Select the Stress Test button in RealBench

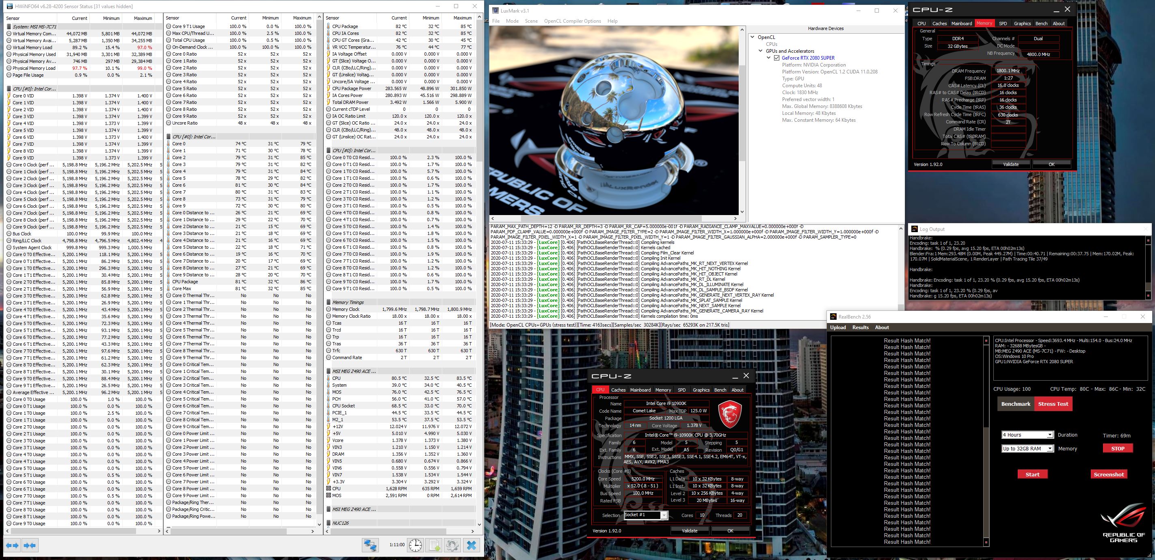[x=1053, y=404]
